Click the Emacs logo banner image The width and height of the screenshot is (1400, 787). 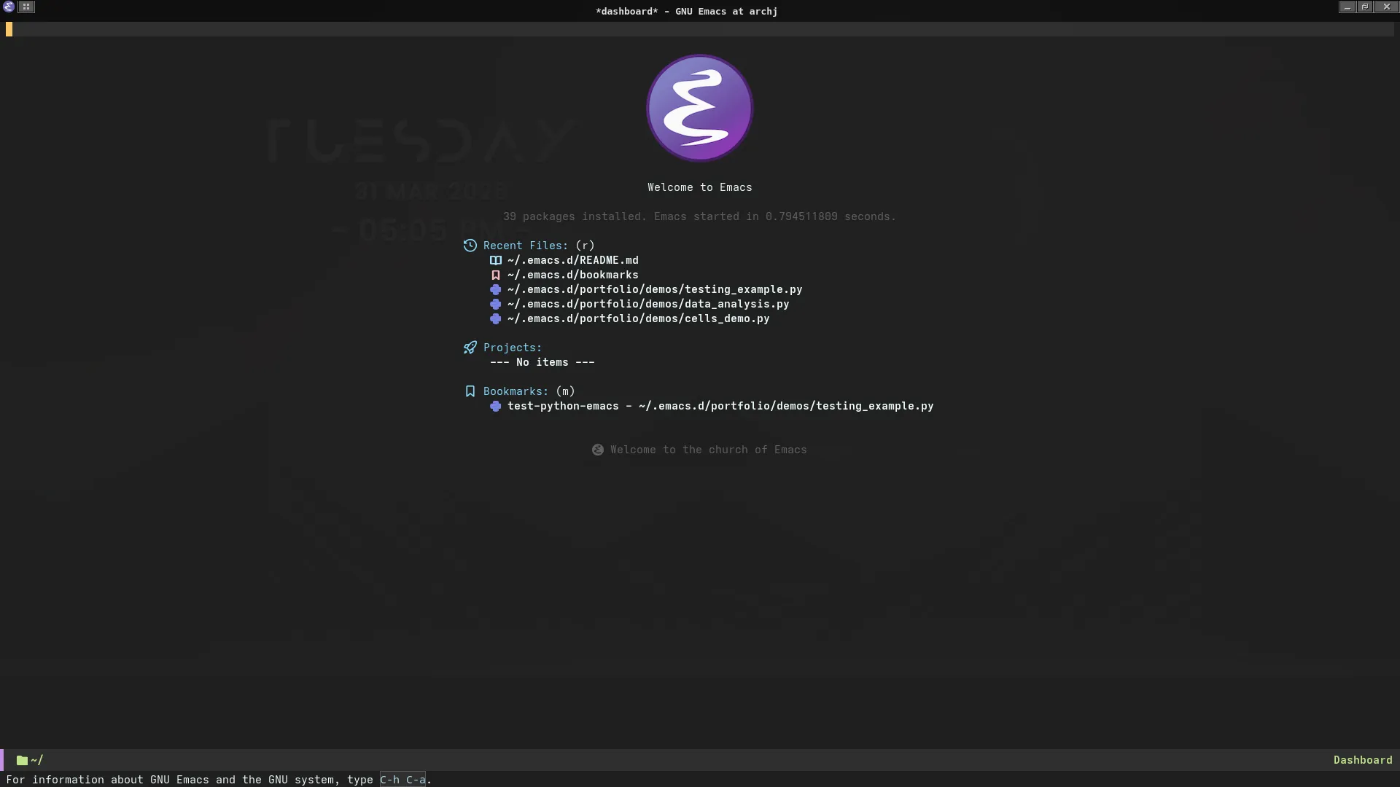pos(700,108)
